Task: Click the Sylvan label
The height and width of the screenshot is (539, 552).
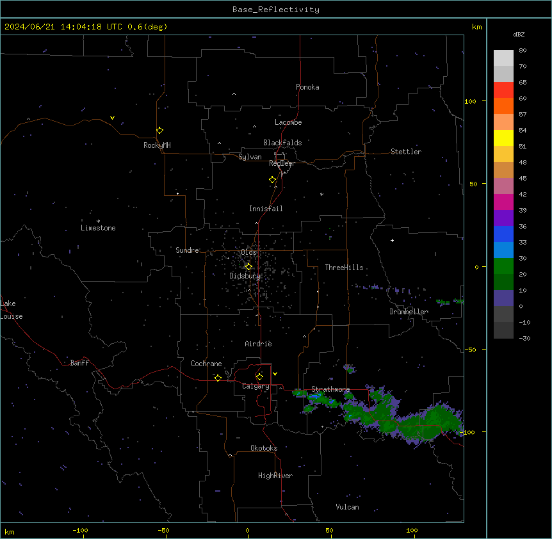Action: 250,157
